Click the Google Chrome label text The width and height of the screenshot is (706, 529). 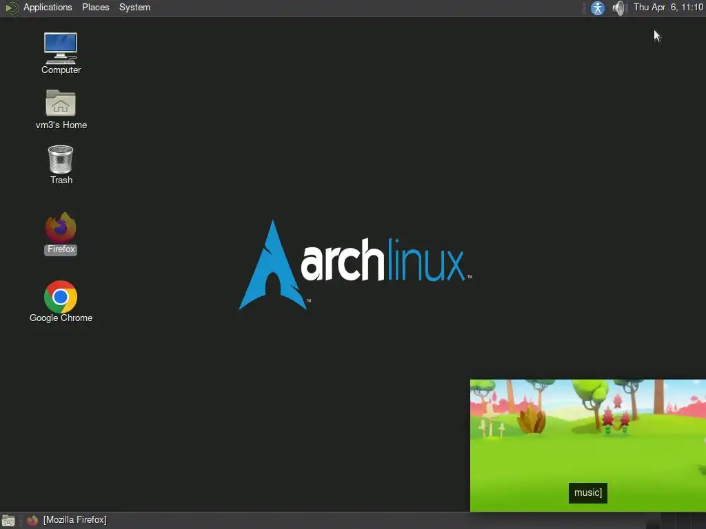click(x=61, y=318)
